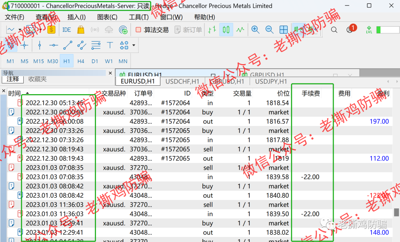Image resolution: width=400 pixels, height=242 pixels.
Task: Open the 插入(I) menu
Action: [77, 17]
